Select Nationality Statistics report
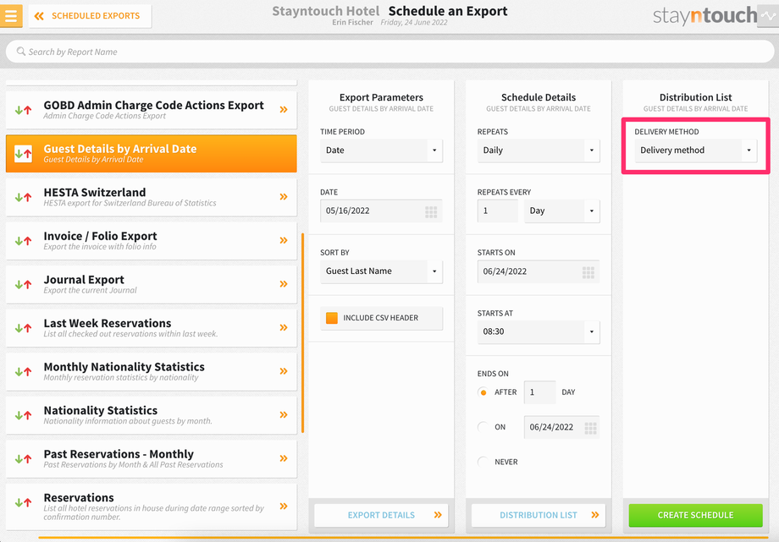The width and height of the screenshot is (779, 542). pos(151,415)
